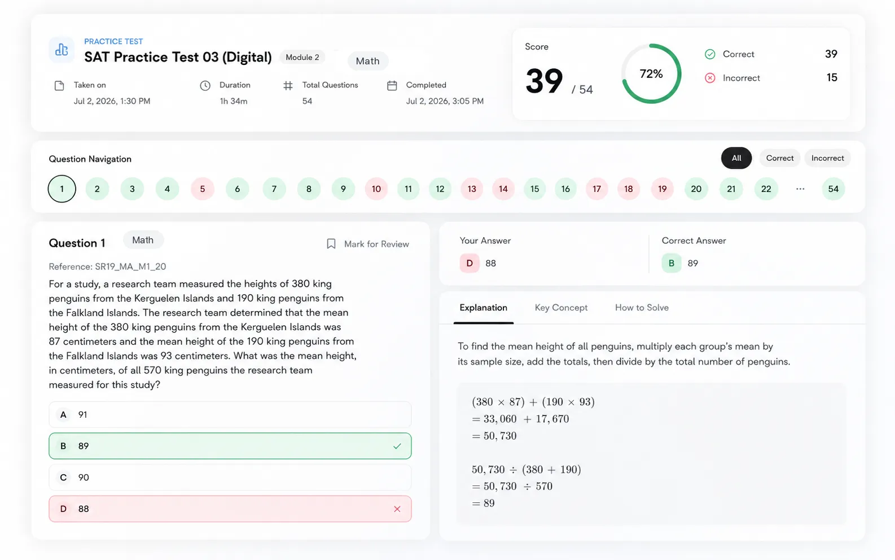Click the D badge under Your Answer
The height and width of the screenshot is (560, 895).
click(x=470, y=263)
